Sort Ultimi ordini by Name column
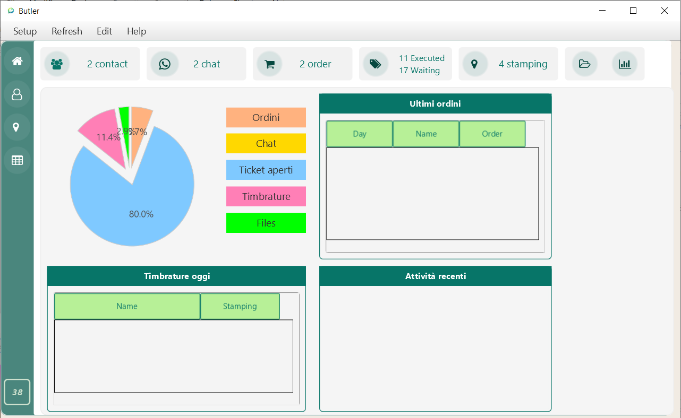Image resolution: width=681 pixels, height=418 pixels. coord(426,134)
